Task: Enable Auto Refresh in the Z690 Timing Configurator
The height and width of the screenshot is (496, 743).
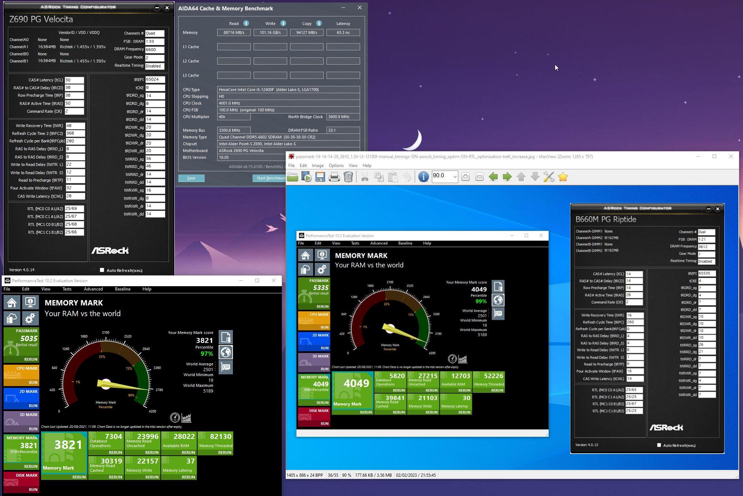Action: (x=102, y=270)
